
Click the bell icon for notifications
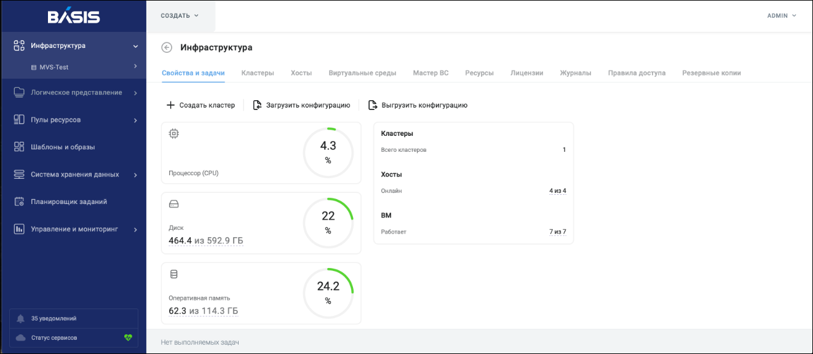pos(21,319)
